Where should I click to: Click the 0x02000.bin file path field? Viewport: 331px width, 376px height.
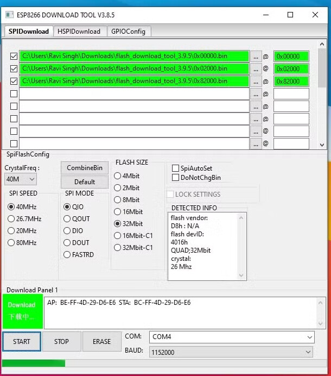coord(134,69)
